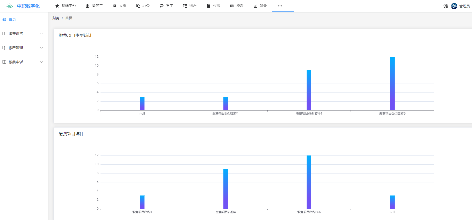Expand the 缴费设置 chevron arrow

tap(41, 34)
